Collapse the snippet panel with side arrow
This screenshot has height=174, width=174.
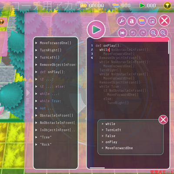28,93
